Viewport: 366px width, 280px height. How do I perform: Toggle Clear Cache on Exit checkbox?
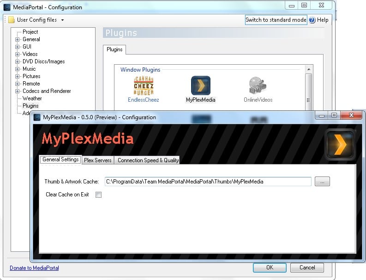[x=98, y=195]
